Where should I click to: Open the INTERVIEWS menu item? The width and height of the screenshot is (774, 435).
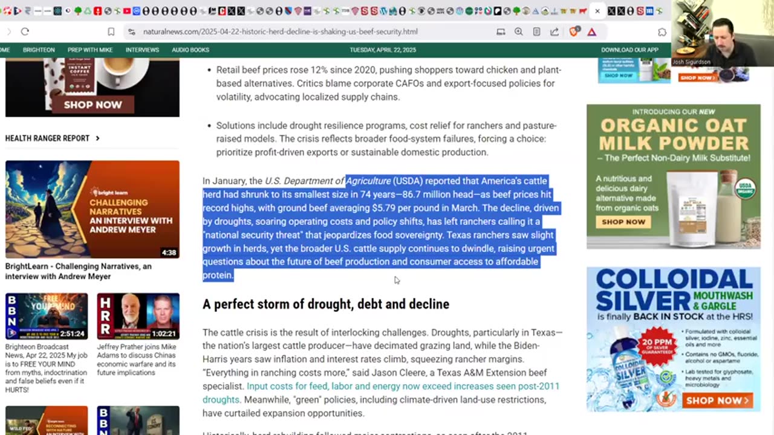coord(142,50)
